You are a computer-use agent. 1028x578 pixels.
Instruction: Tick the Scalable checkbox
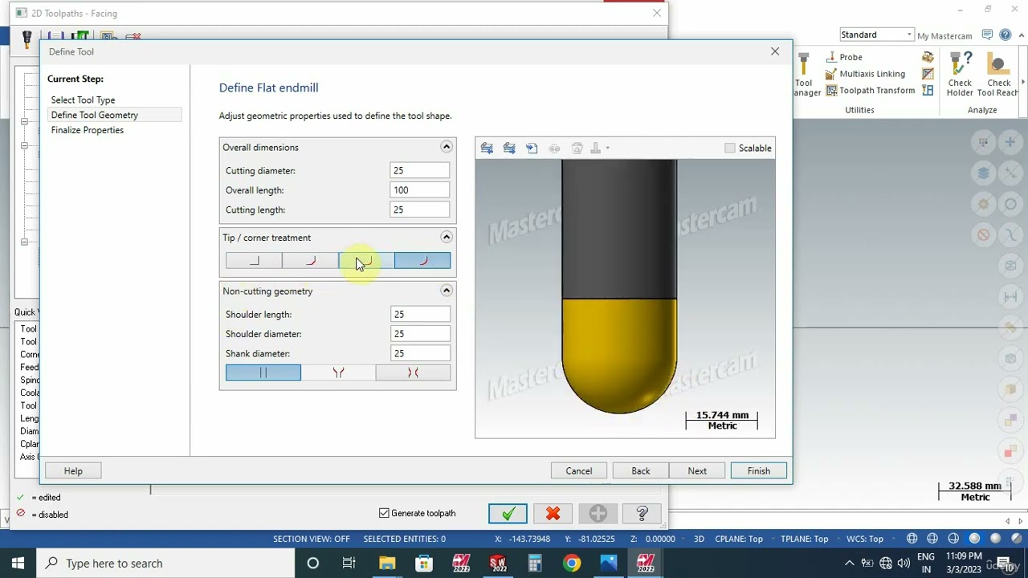click(729, 148)
